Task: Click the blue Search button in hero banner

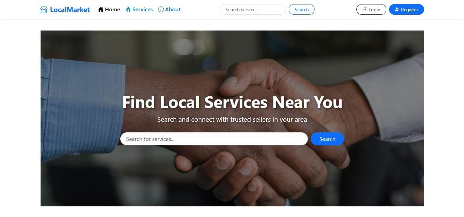Action: click(x=327, y=139)
